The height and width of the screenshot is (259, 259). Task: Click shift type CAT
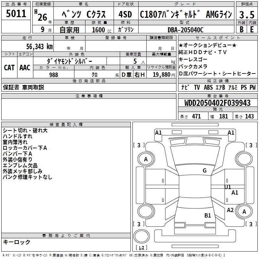pos(9,68)
